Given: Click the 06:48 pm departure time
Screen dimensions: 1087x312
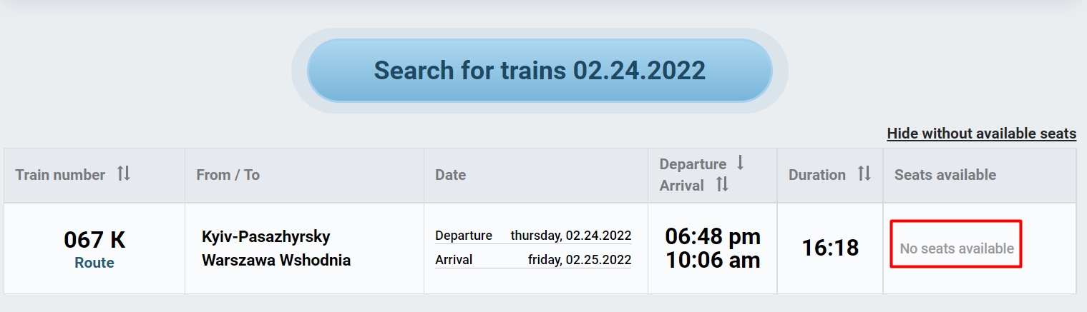Looking at the screenshot, I should (713, 236).
